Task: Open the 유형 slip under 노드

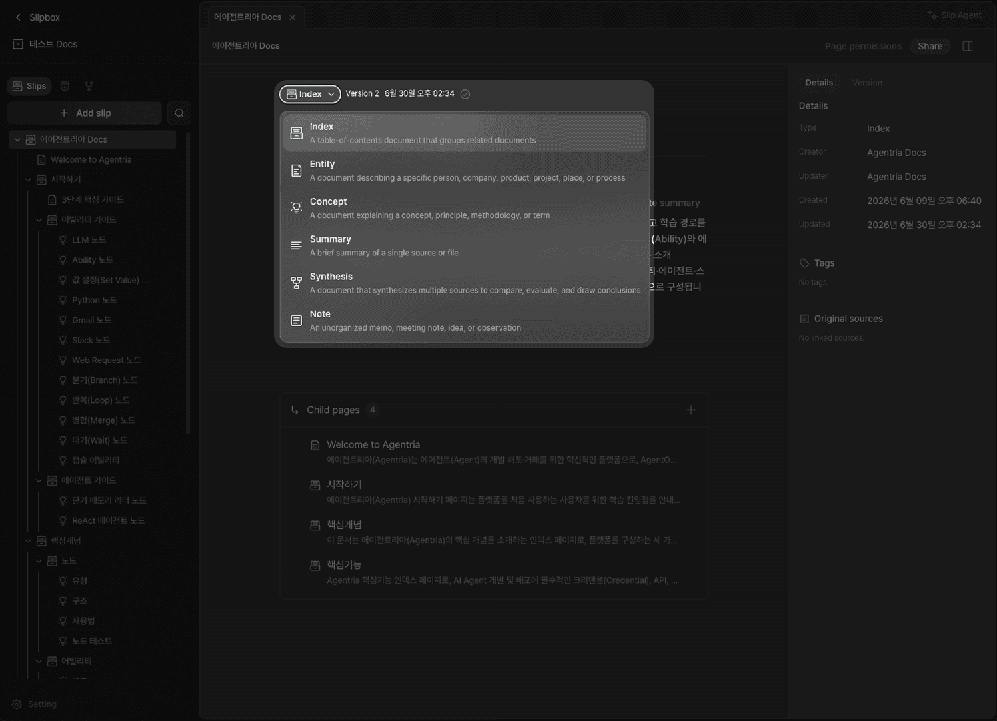Action: pos(79,580)
